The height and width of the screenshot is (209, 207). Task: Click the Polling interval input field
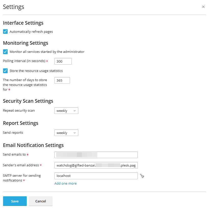(x=63, y=61)
